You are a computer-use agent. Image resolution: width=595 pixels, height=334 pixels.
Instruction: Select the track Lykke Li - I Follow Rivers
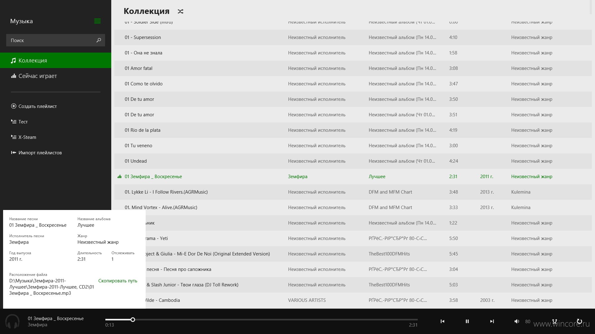(x=353, y=192)
